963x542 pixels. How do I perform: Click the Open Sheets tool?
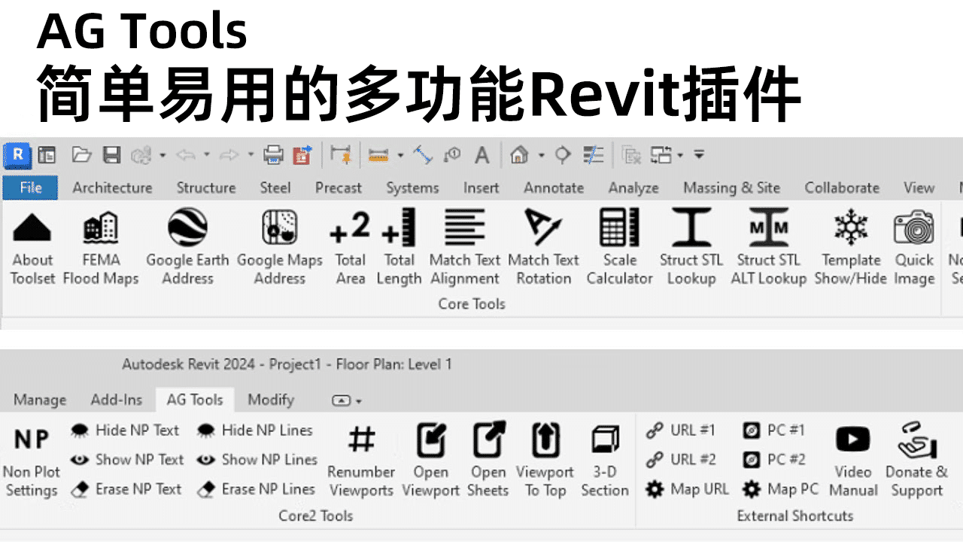click(x=488, y=461)
